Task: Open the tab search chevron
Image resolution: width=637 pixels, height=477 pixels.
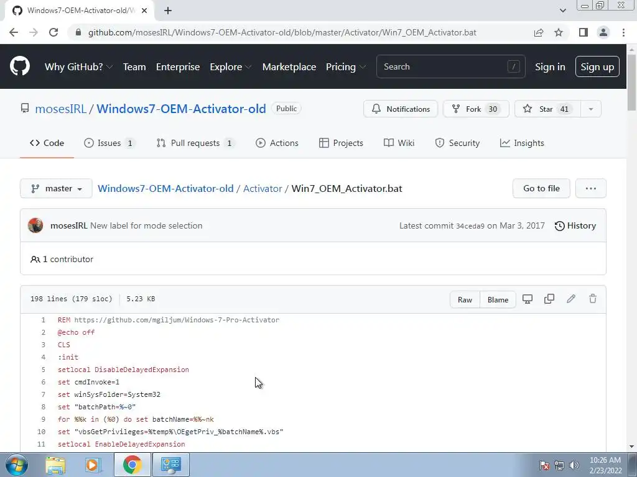Action: (x=562, y=11)
